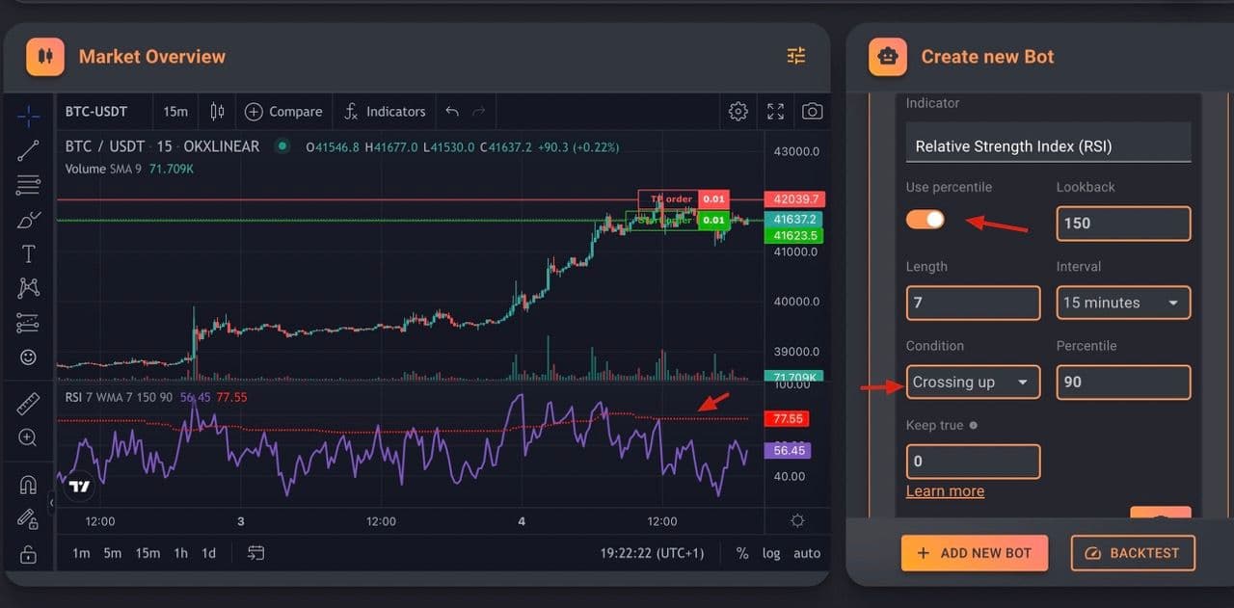
Task: Click the ADD NEW BOT button
Action: pyautogui.click(x=975, y=553)
